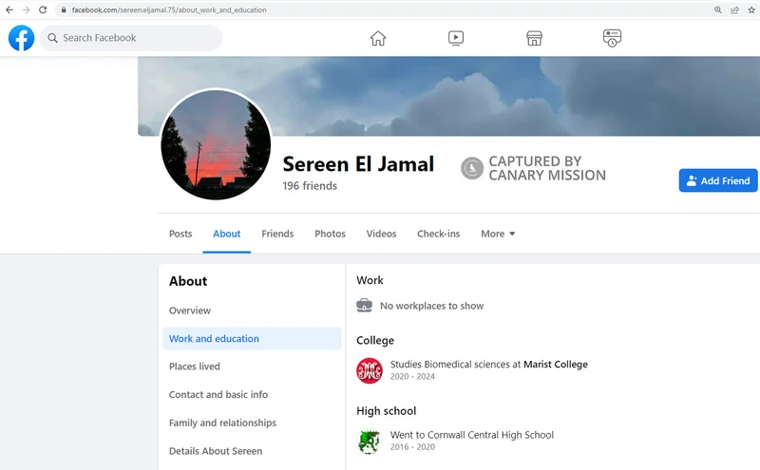Click Cornwall Central High School logo icon

point(370,442)
